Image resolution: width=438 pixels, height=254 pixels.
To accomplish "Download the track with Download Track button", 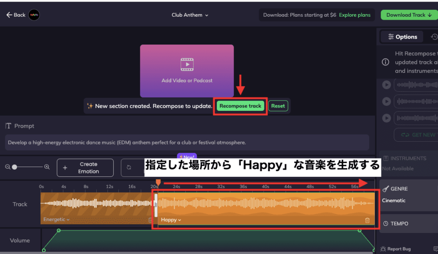I will (409, 15).
